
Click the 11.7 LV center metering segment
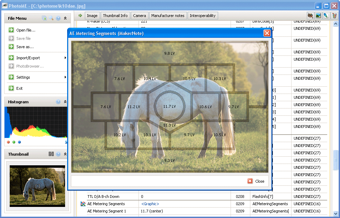point(170,106)
